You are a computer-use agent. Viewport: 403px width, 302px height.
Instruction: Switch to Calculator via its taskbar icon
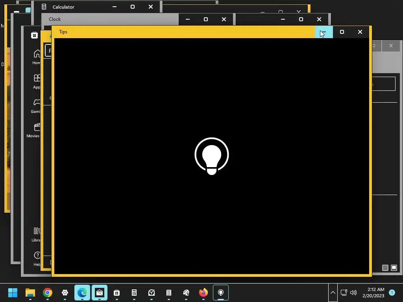point(134,293)
